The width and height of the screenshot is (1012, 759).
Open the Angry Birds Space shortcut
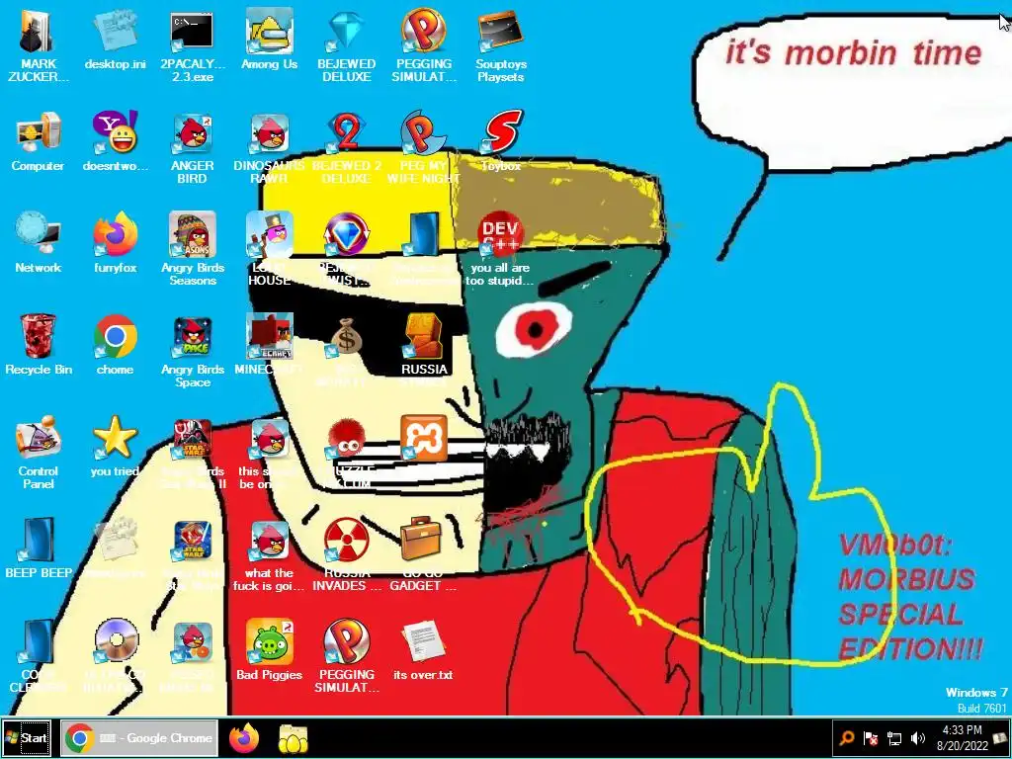click(192, 337)
